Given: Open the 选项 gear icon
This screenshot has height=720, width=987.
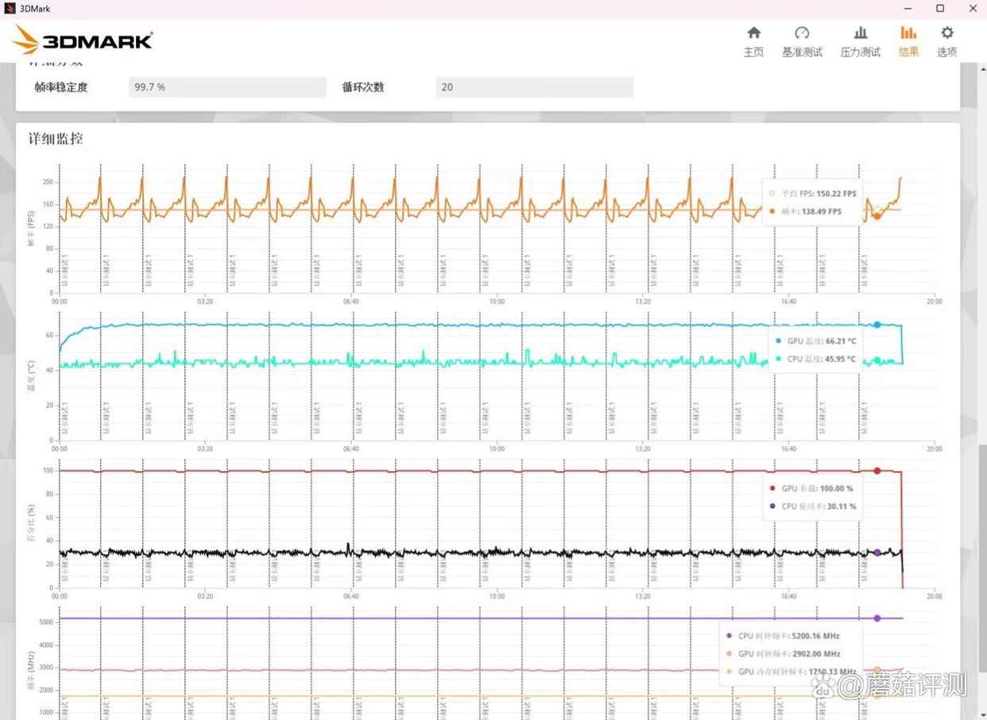Looking at the screenshot, I should tap(946, 33).
